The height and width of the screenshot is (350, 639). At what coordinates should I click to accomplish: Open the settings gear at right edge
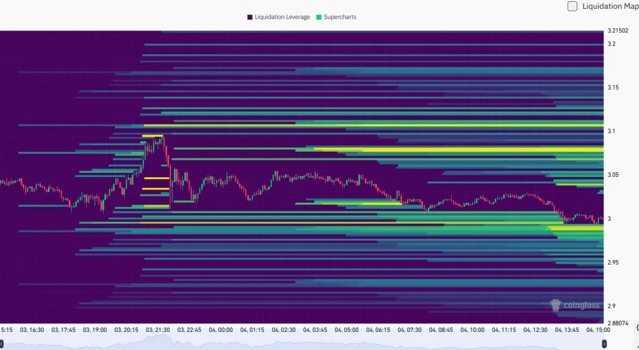637,328
